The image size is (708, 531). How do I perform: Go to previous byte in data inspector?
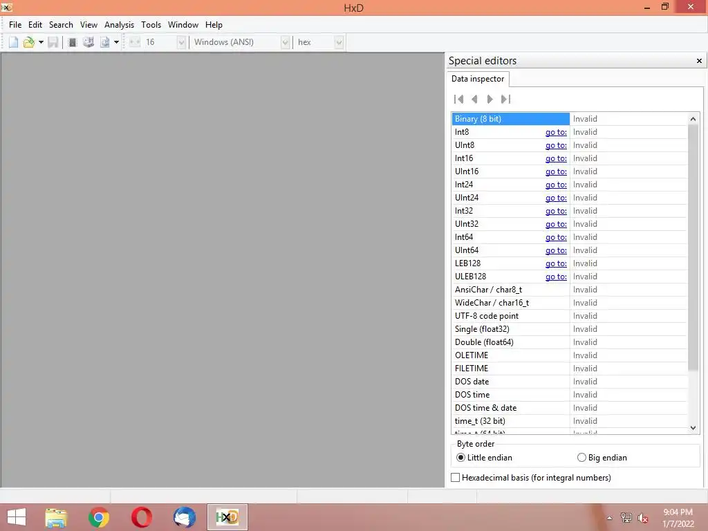[x=474, y=100]
